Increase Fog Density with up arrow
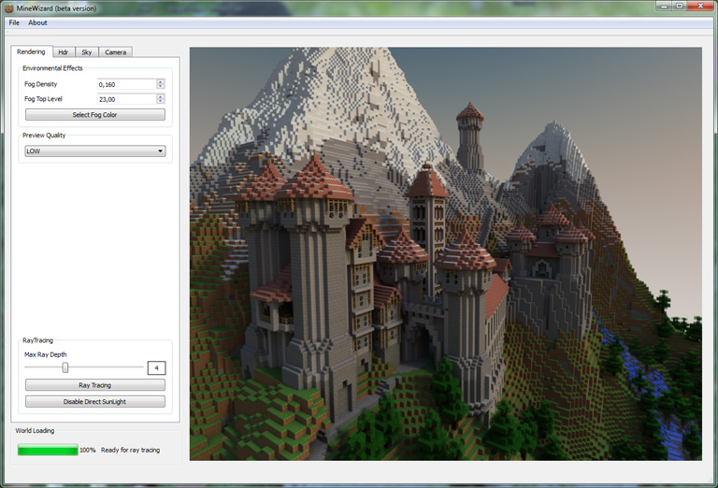 pos(160,82)
